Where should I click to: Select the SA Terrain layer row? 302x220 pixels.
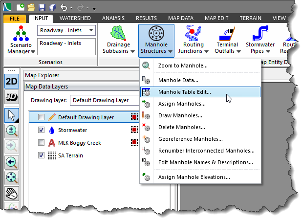pyautogui.click(x=70, y=155)
